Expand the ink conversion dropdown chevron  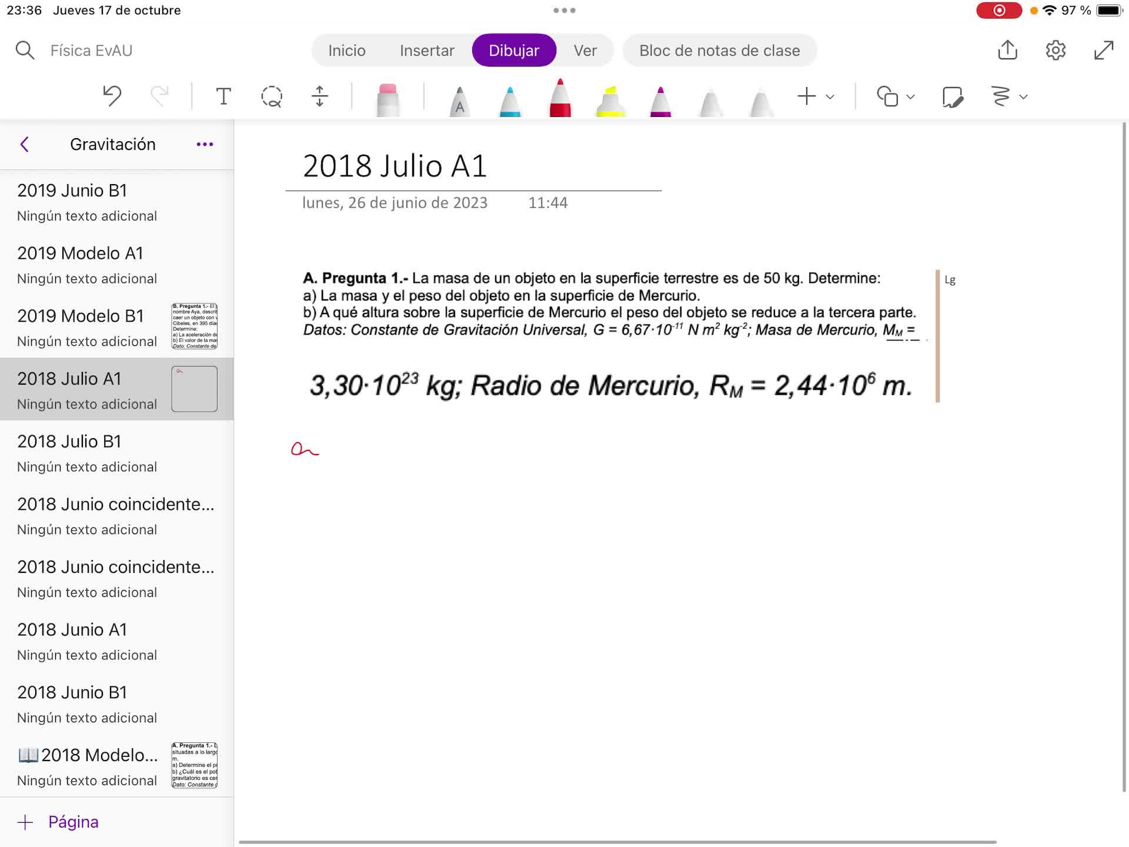tap(1023, 96)
